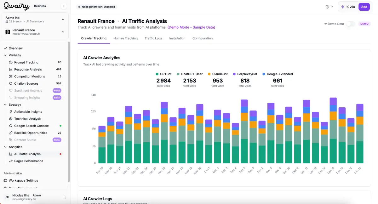Expand the Acme Inc workspace dropdown
This screenshot has height=204, width=378.
(63, 20)
